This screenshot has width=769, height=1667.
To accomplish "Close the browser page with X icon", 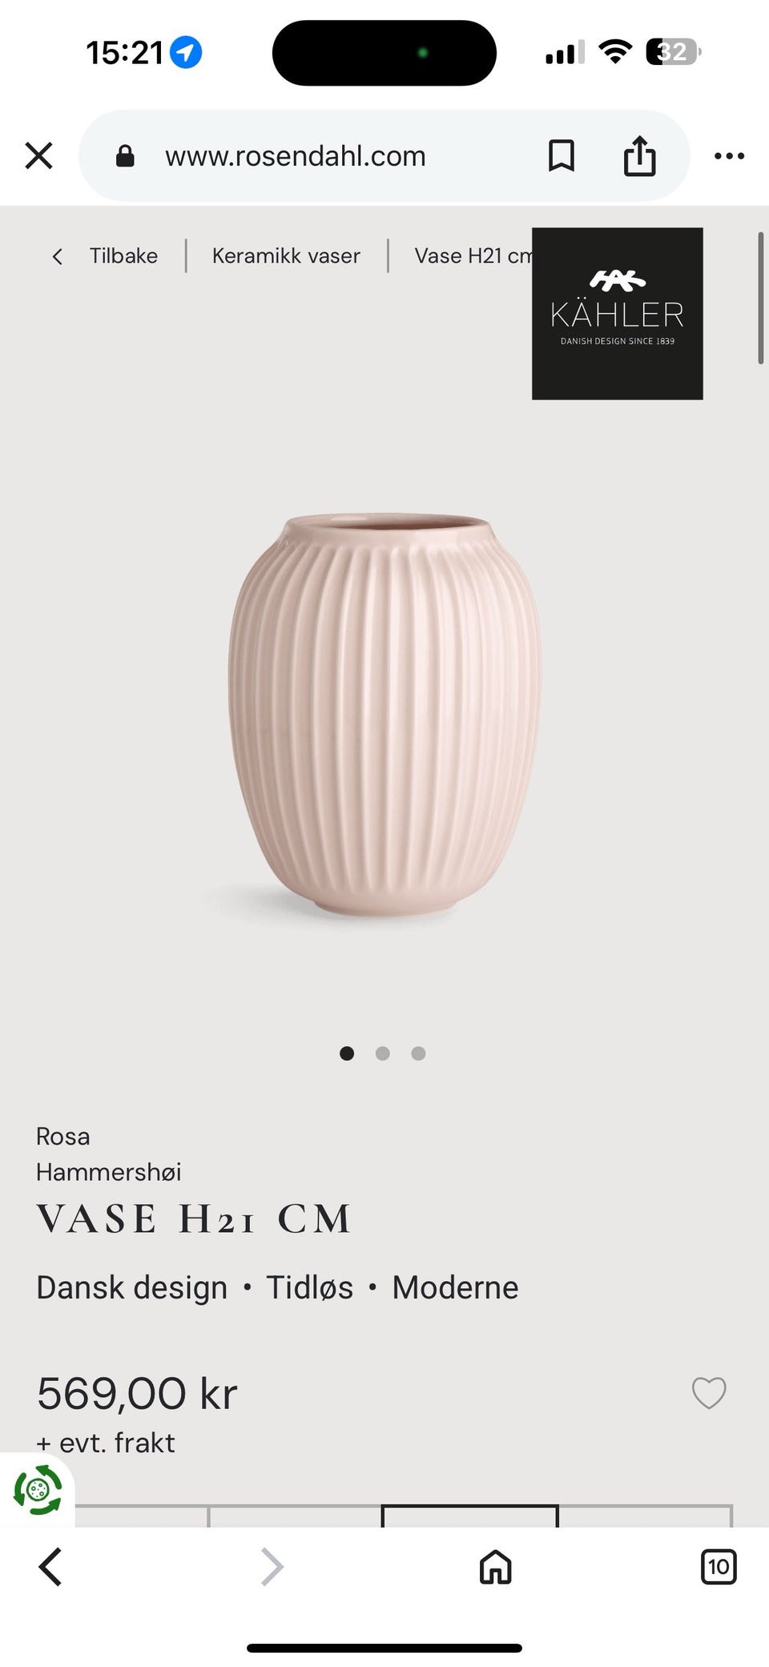I will [38, 155].
